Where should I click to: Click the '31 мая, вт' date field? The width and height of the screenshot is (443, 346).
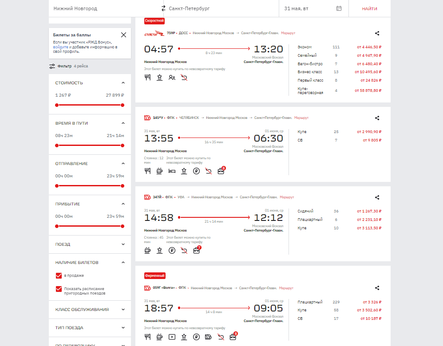click(313, 8)
